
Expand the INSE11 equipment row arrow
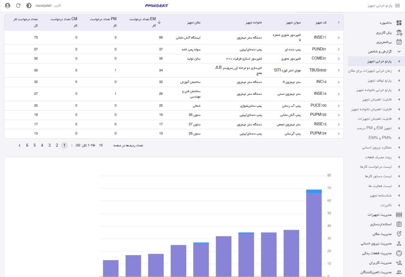339,38
